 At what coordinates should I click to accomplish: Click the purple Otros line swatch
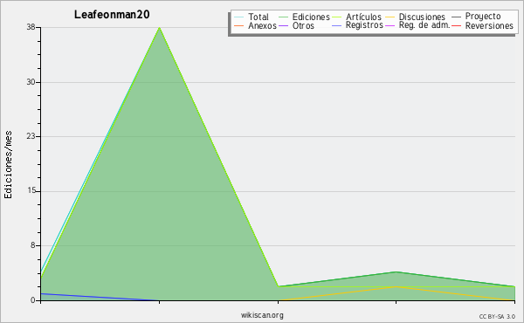click(283, 25)
